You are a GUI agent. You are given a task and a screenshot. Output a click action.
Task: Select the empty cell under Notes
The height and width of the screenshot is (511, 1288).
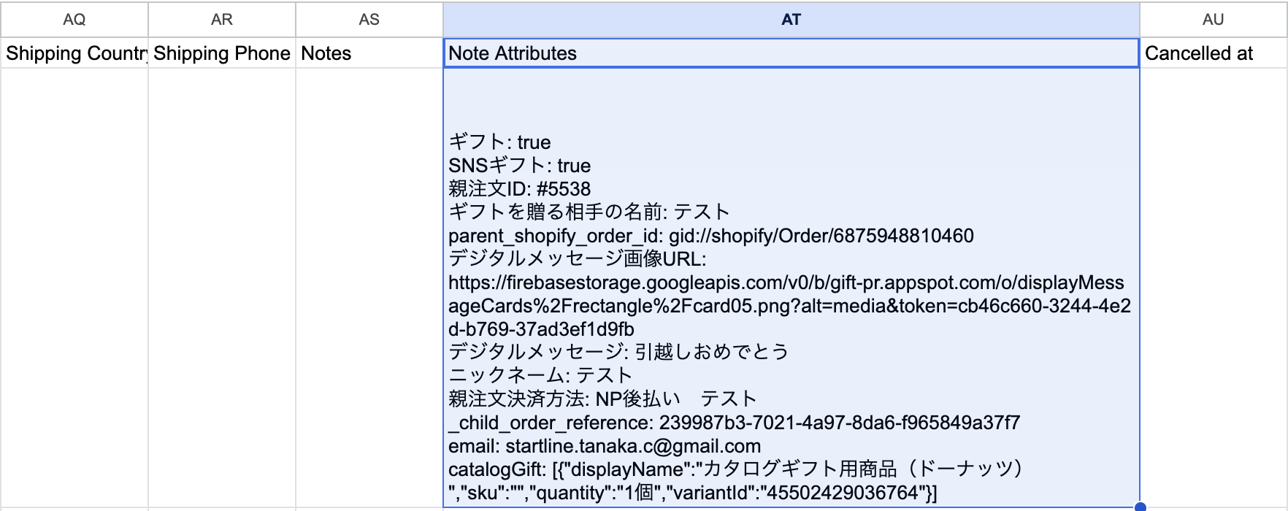click(x=369, y=285)
